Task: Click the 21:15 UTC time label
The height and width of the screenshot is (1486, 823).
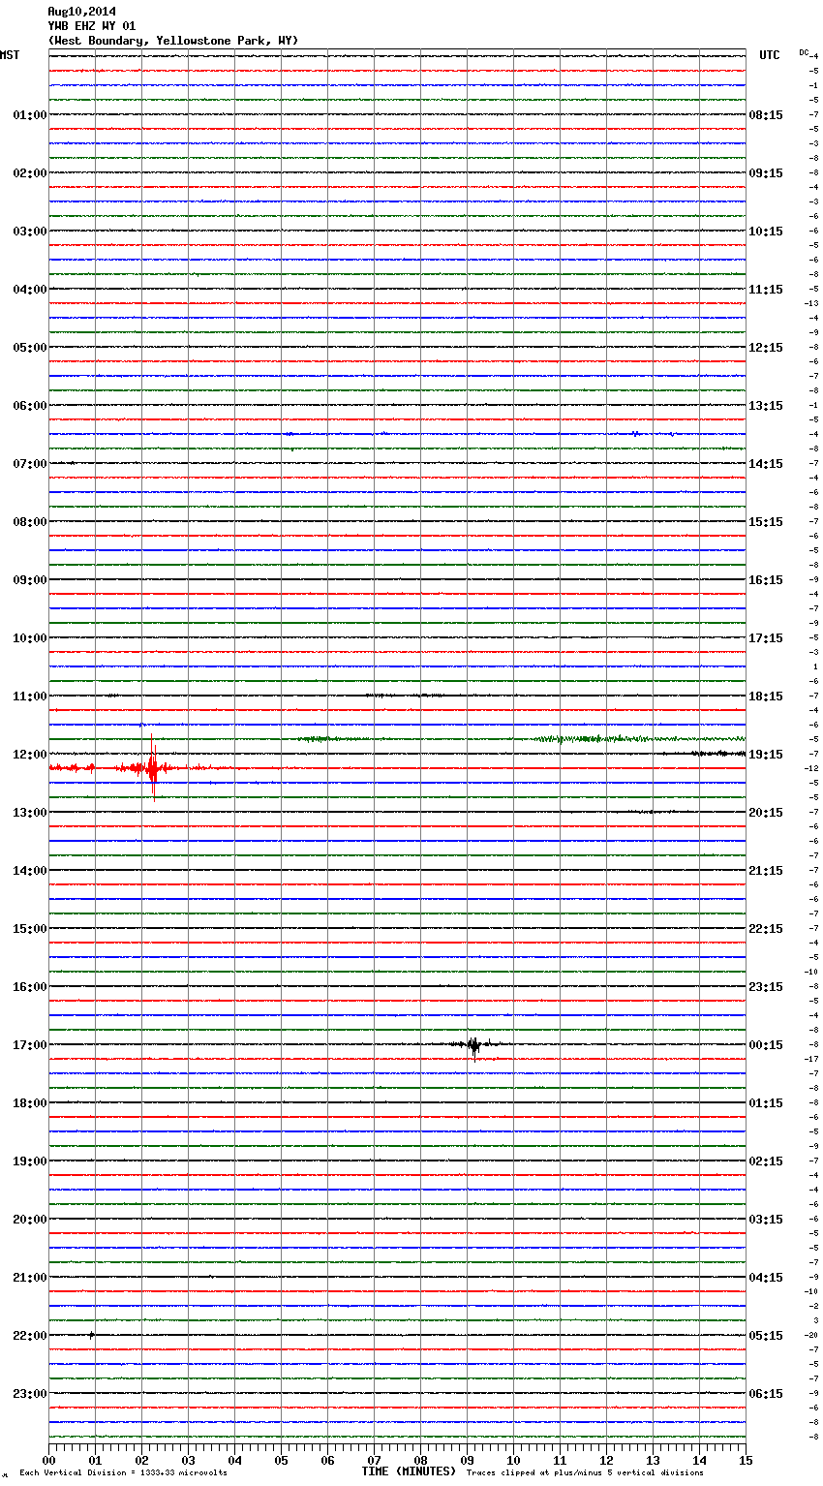Action: point(766,871)
